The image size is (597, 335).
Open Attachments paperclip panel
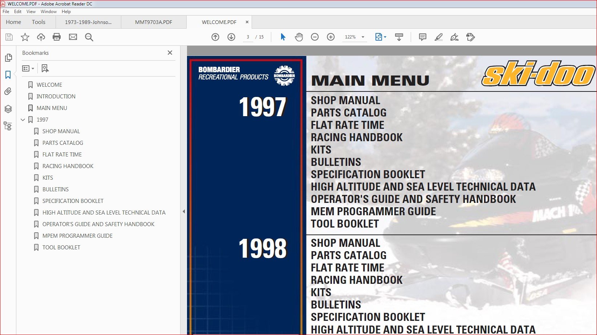(x=8, y=91)
